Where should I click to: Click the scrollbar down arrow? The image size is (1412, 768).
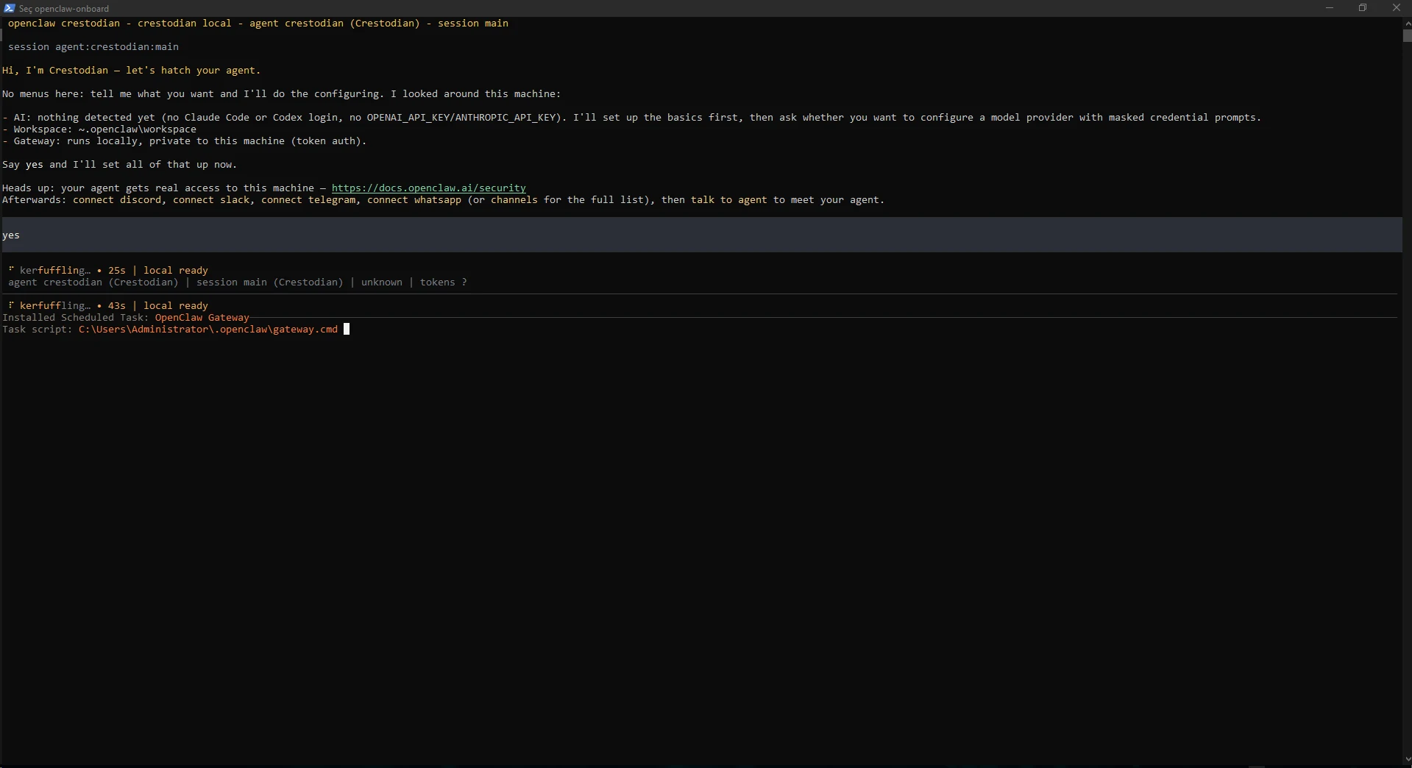pyautogui.click(x=1407, y=760)
